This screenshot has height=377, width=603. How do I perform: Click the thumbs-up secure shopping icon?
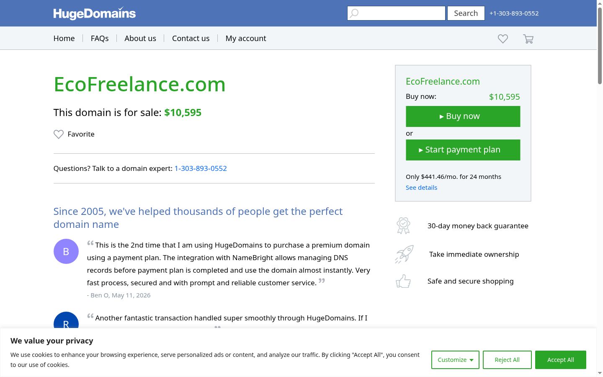403,281
